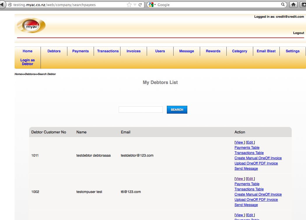Click the My Debtors List heading

pyautogui.click(x=160, y=83)
